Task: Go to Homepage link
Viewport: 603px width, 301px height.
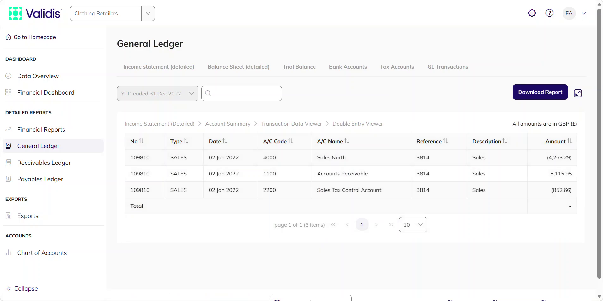Action: click(31, 37)
